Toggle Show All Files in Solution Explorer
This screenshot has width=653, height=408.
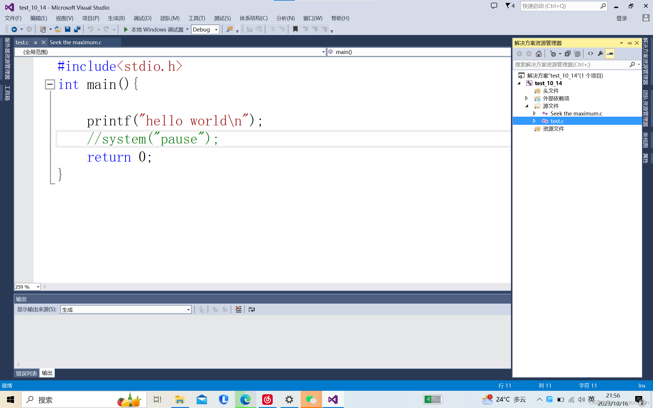click(x=577, y=53)
